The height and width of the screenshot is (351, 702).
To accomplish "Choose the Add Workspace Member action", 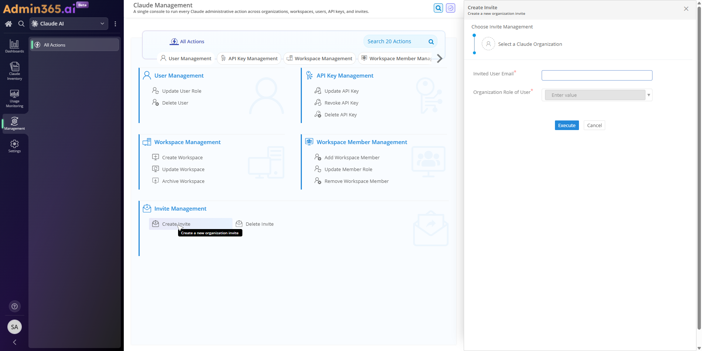I will 352,157.
